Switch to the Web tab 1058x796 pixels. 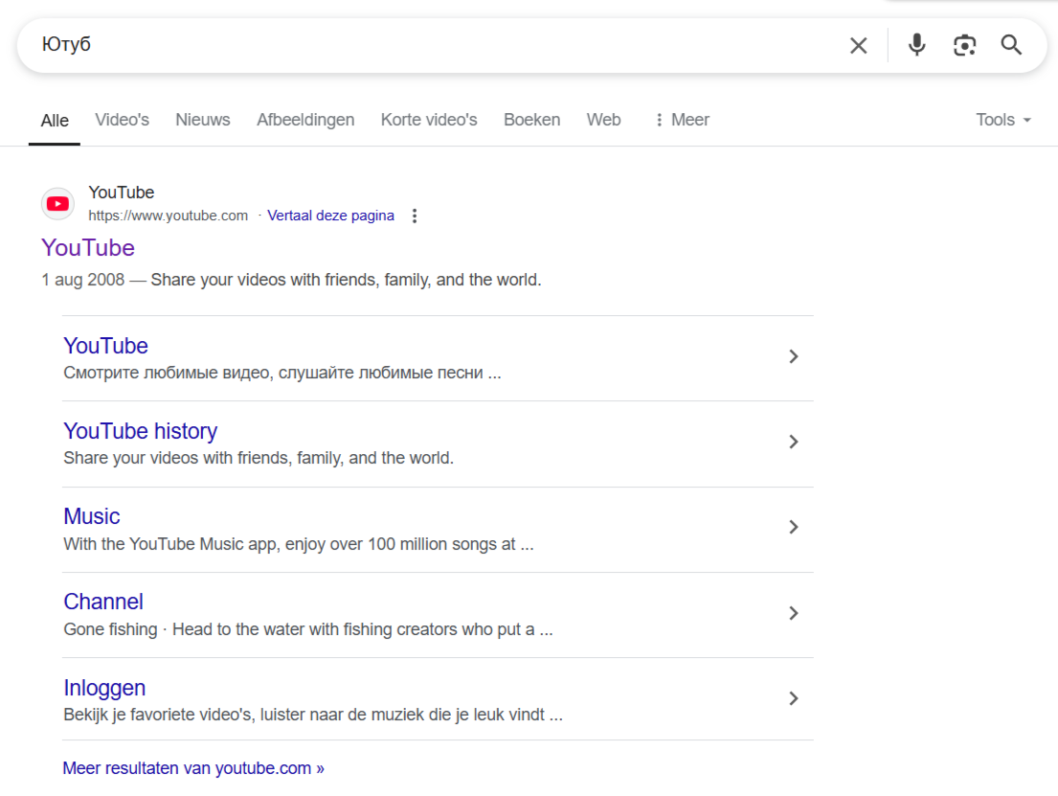point(603,120)
